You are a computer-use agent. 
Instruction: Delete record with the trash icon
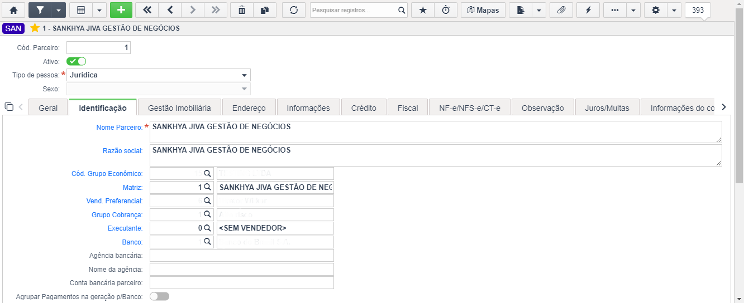pyautogui.click(x=241, y=10)
